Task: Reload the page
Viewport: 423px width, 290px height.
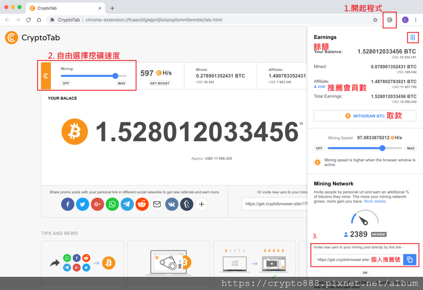Action: (x=29, y=20)
